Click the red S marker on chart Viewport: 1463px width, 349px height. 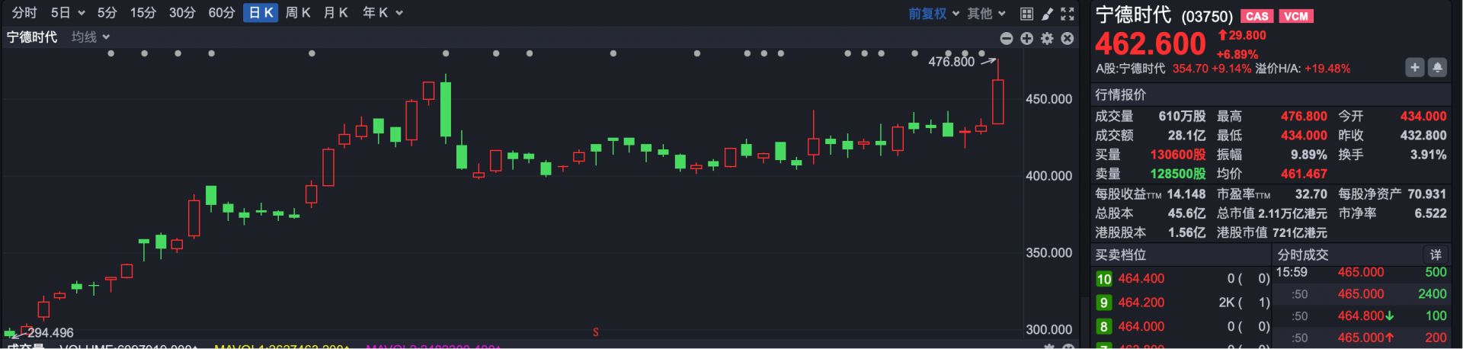coord(596,332)
